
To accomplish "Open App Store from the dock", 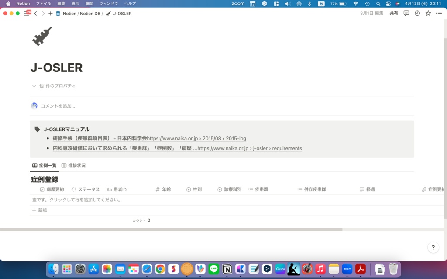I will 93,269.
